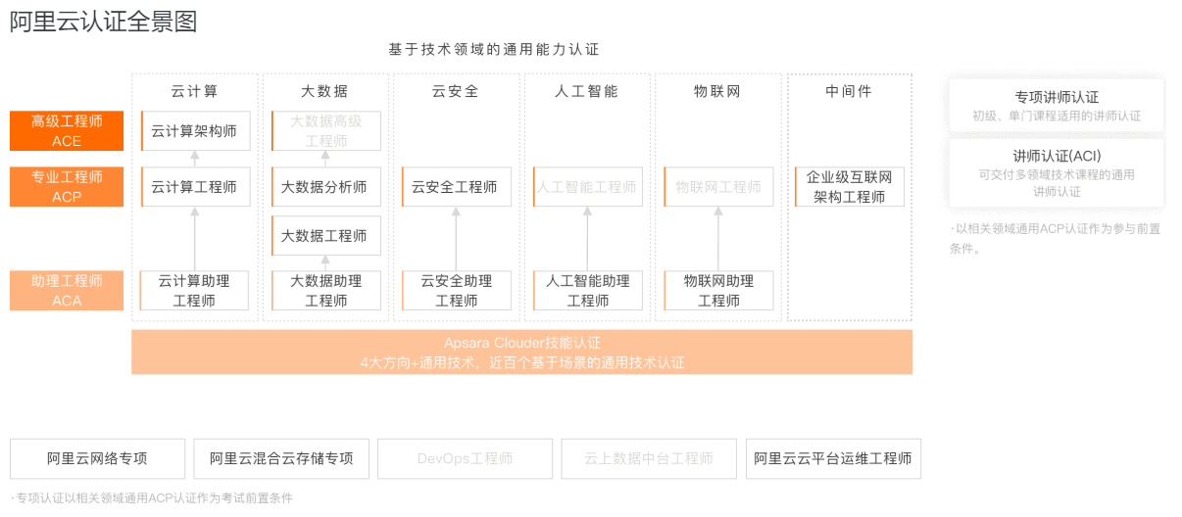1182x517 pixels.
Task: Click the greyed 人工智能工程师 box
Action: 588,187
